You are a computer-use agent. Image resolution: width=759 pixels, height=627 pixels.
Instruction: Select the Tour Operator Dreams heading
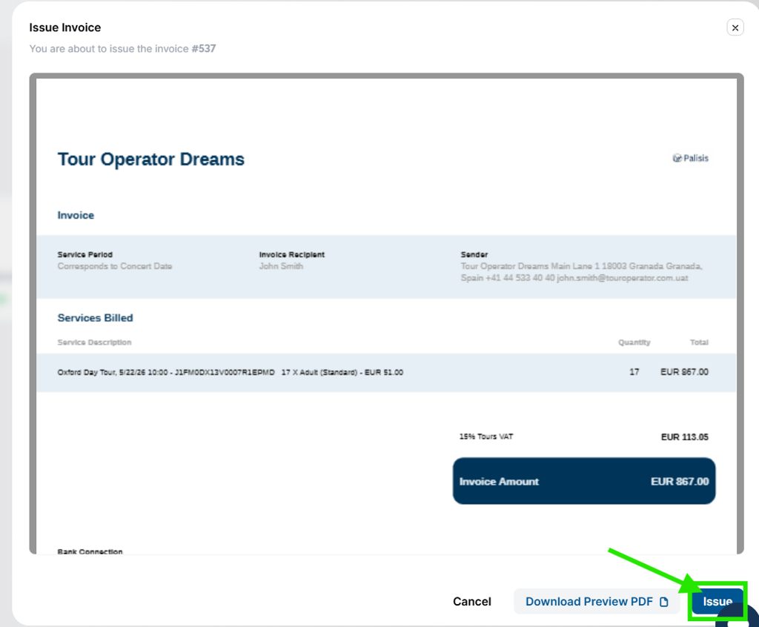tap(151, 159)
